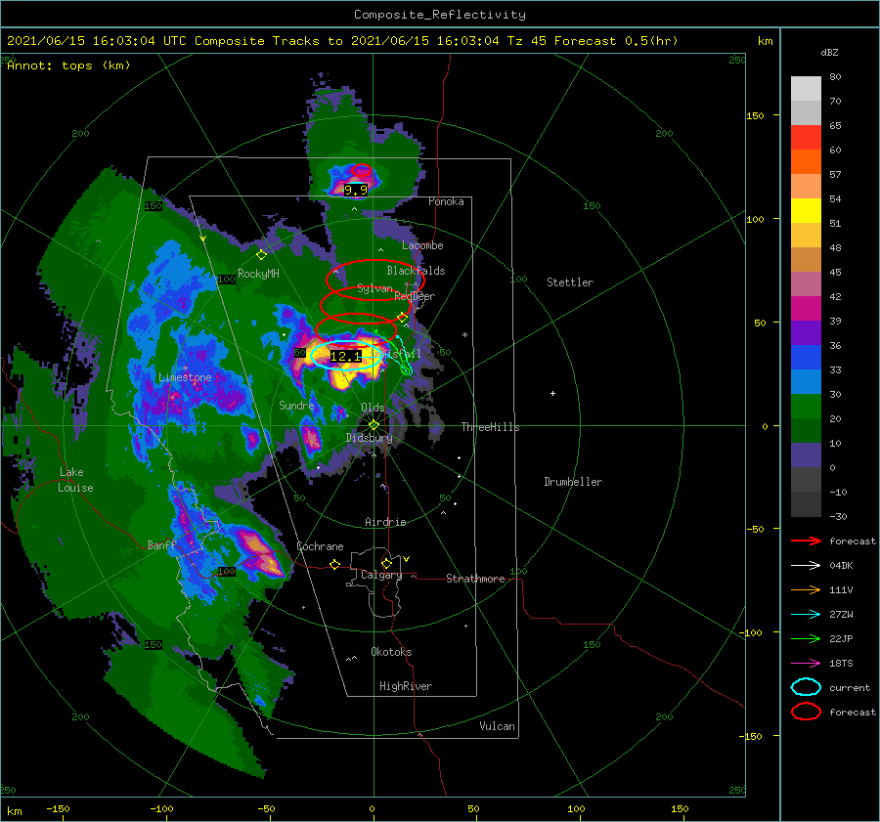
Task: Click the Didsbury label
Action: [369, 438]
